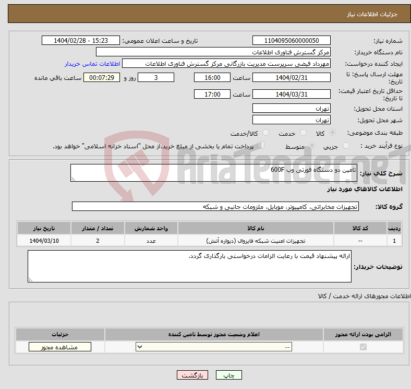The height and width of the screenshot is (389, 411).
Task: Open the license status dropdown
Action: [x=214, y=347]
